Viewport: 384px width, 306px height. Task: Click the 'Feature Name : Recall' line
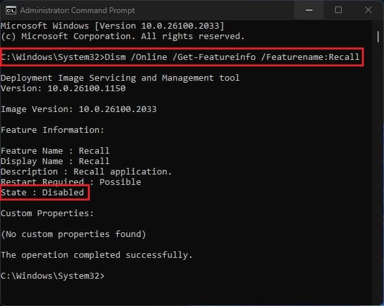pyautogui.click(x=55, y=150)
